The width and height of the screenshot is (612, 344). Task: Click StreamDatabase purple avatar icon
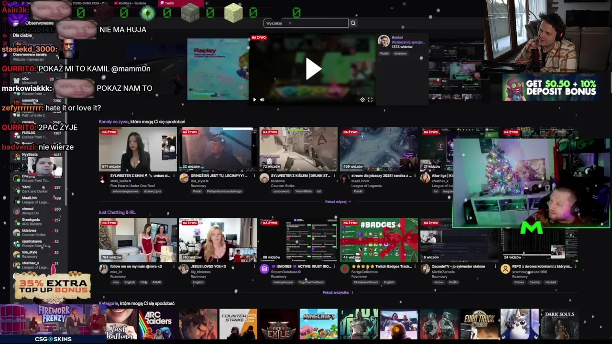point(264,269)
